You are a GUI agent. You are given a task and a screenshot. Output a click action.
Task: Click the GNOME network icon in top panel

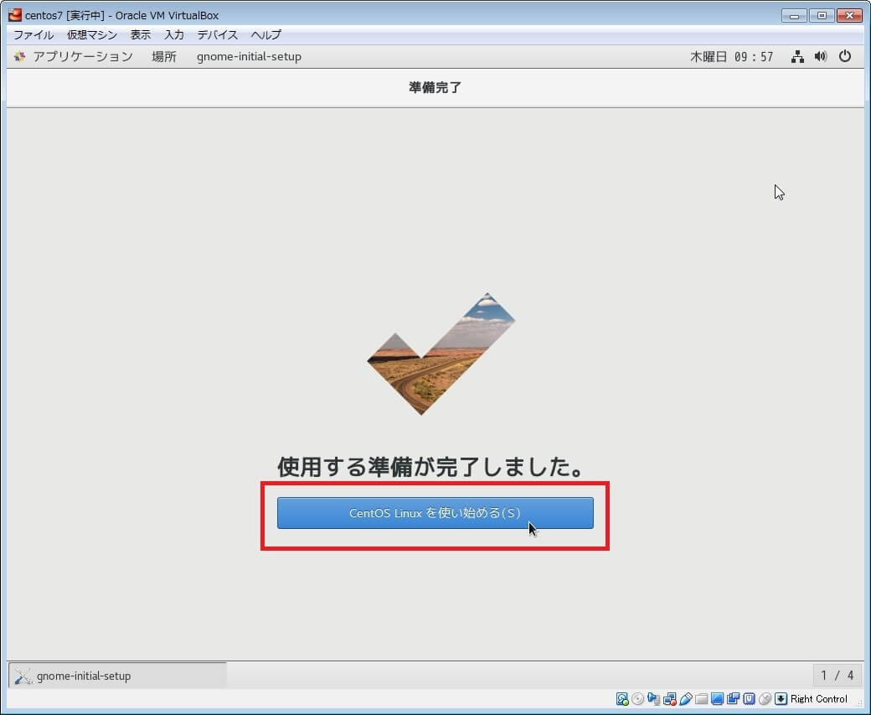(x=797, y=57)
